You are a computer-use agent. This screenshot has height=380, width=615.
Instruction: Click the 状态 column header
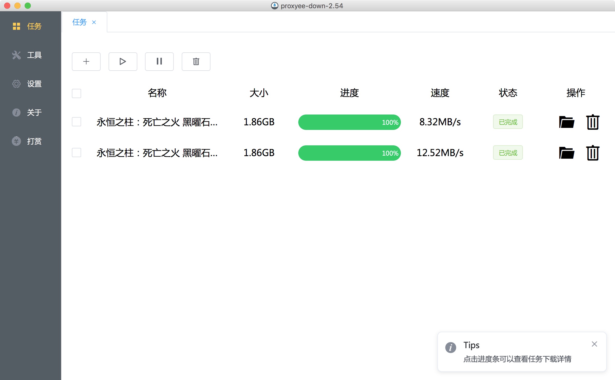pos(508,93)
